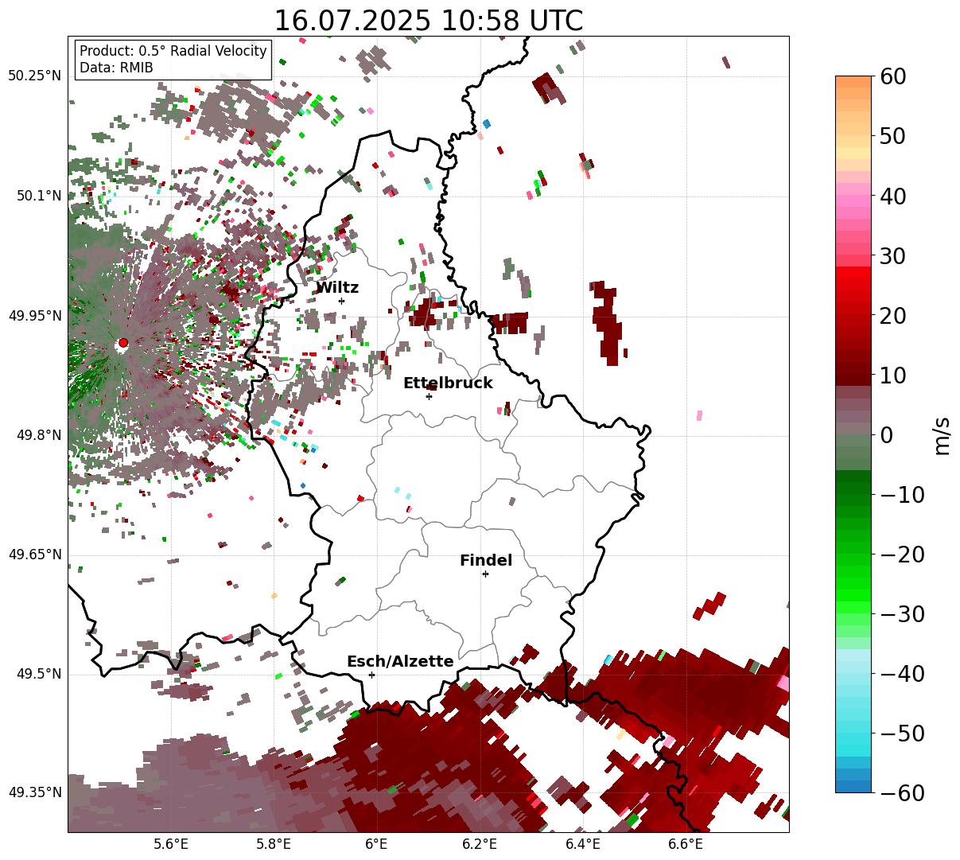Click the 6.4°E longitude label
The width and height of the screenshot is (960, 860).
pyautogui.click(x=582, y=845)
